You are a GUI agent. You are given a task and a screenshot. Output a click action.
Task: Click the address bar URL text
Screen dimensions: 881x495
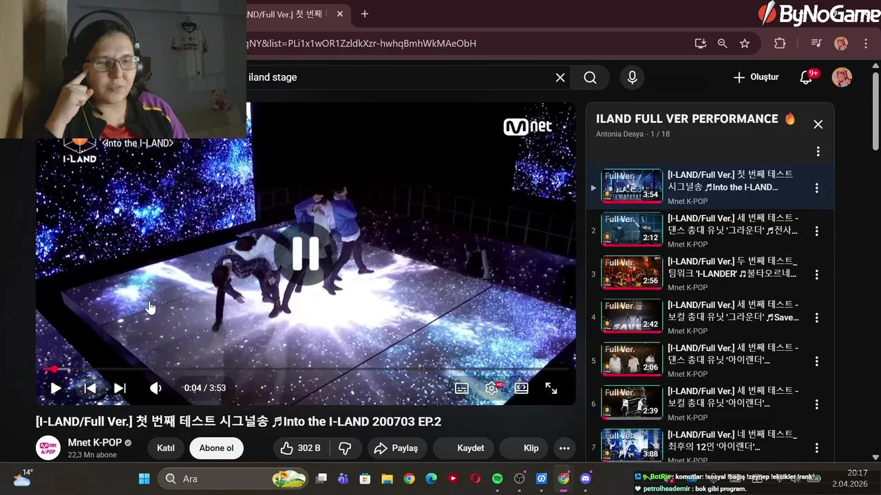click(362, 43)
